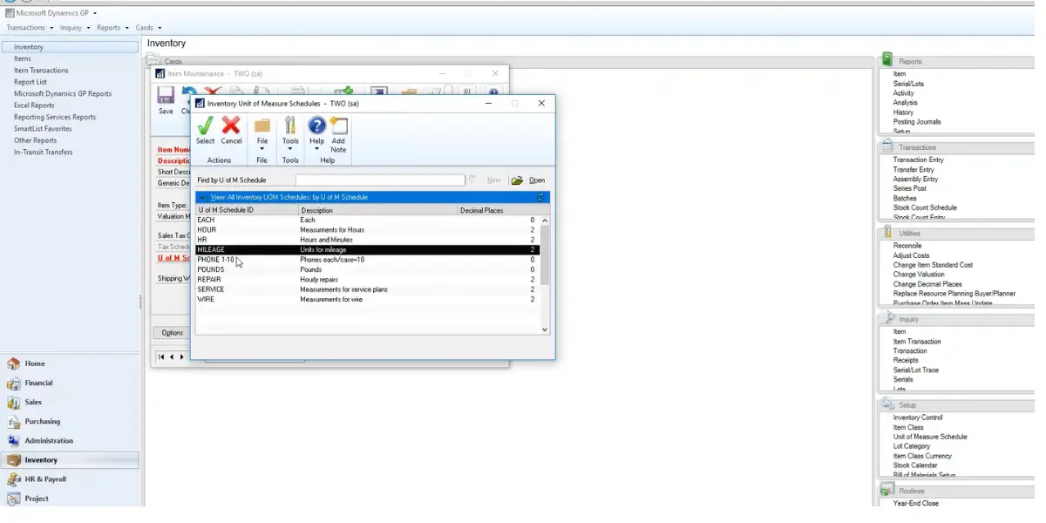The height and width of the screenshot is (523, 1046).
Task: Click Save icon in Item Maintenance window
Action: pyautogui.click(x=166, y=94)
